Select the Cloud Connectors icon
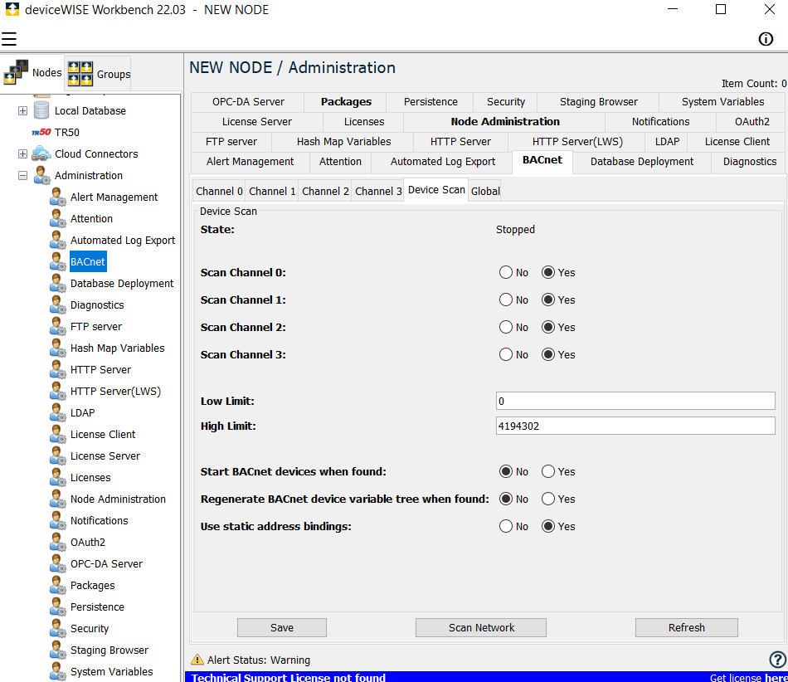788x682 pixels. click(x=41, y=153)
